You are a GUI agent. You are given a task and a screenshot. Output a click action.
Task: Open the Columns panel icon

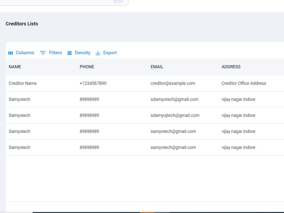(x=11, y=53)
